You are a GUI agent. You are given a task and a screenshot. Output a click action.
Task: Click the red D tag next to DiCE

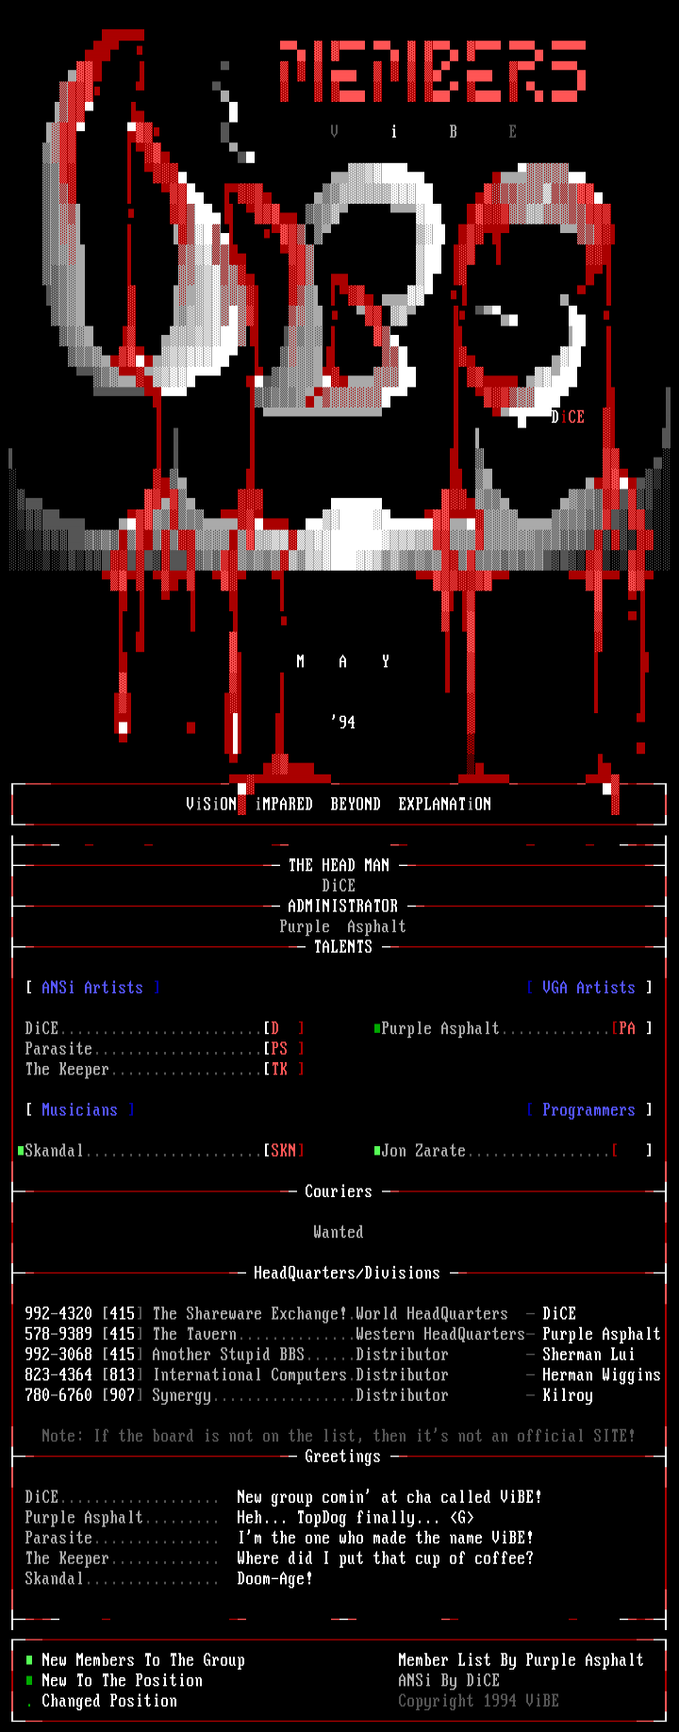pos(275,1028)
